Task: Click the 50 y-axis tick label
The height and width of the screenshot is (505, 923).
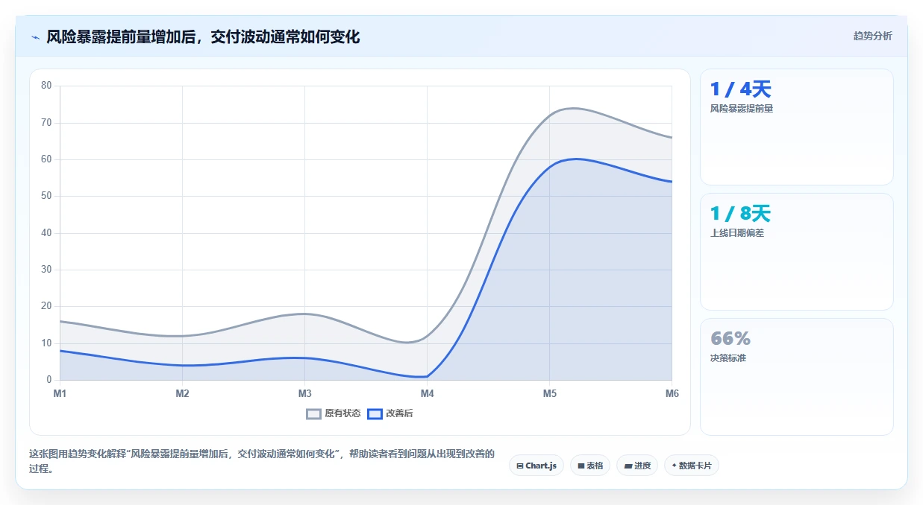Action: point(46,196)
